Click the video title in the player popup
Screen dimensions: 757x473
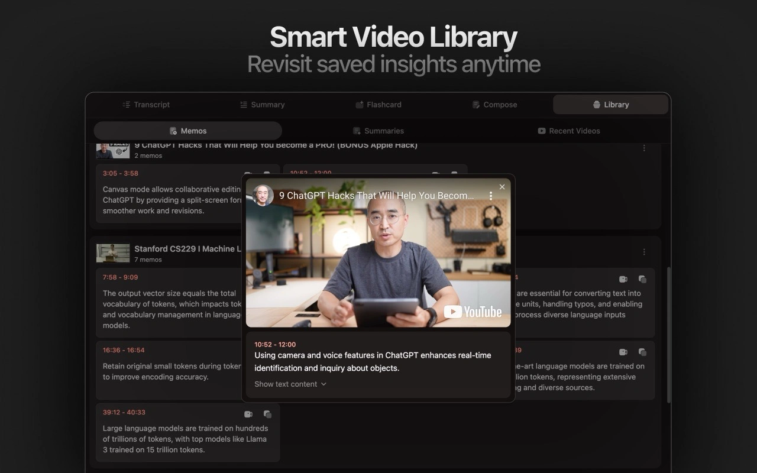click(x=376, y=196)
